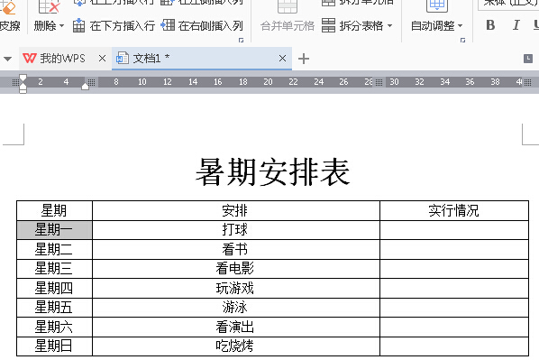The image size is (539, 360).
Task: Open the 删除 delete dropdown
Action: tap(49, 26)
